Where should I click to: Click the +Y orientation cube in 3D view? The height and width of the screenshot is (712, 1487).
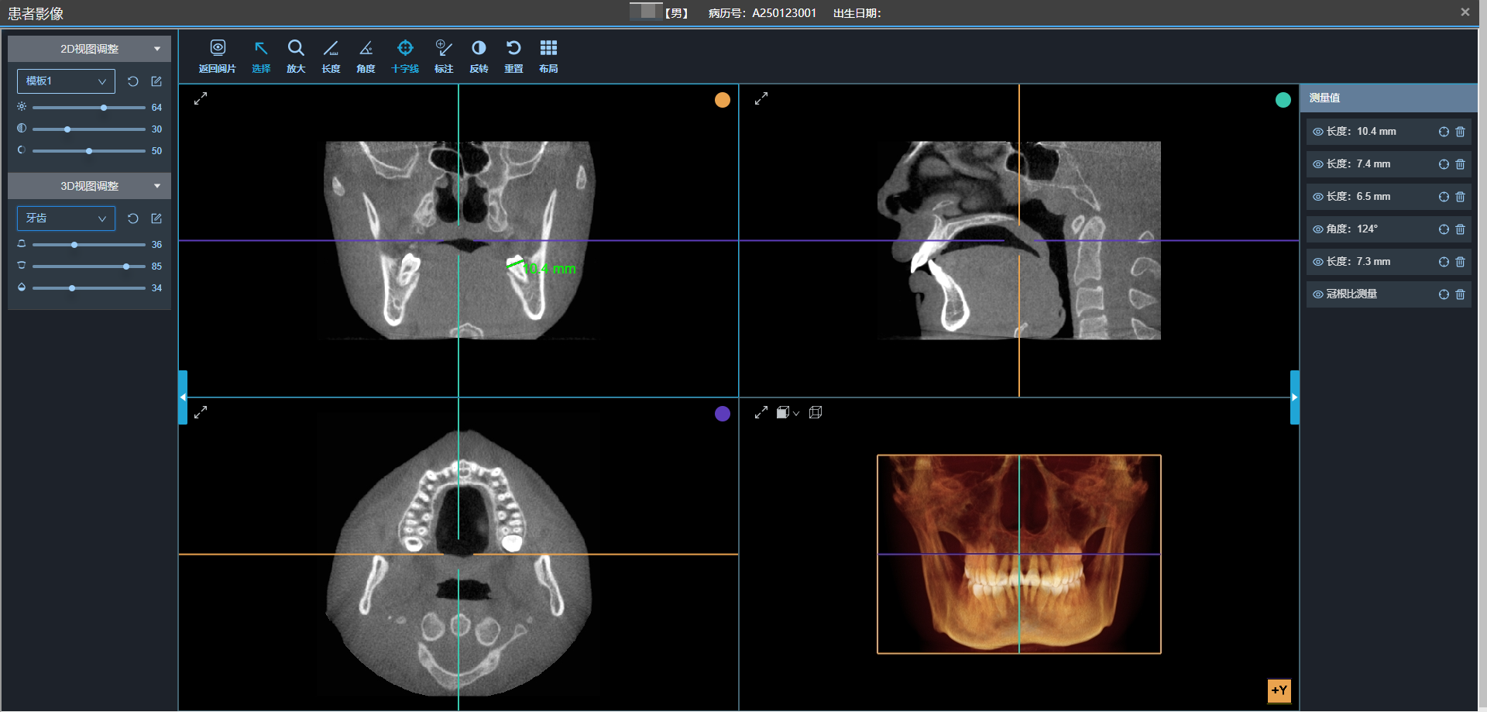1279,690
